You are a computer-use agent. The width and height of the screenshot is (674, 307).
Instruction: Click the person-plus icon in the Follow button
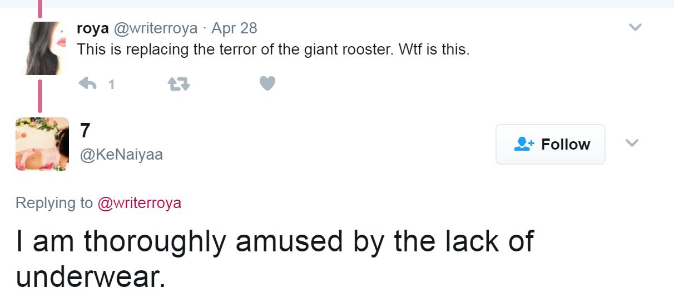[524, 144]
